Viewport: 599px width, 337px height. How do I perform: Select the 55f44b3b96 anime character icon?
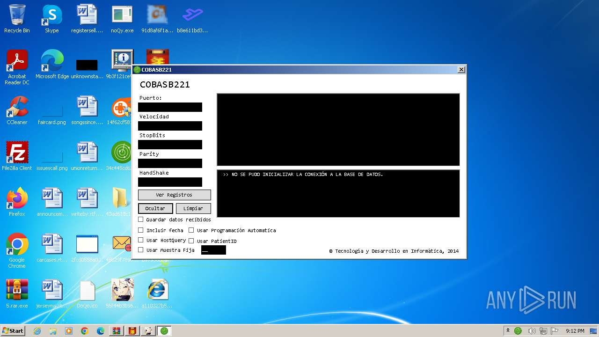(x=122, y=293)
